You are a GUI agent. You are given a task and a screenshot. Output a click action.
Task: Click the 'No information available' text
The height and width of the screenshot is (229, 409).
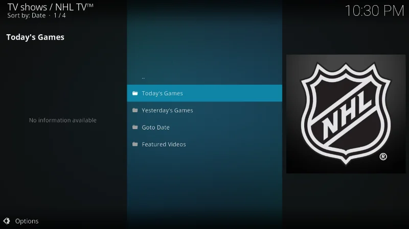[62, 120]
